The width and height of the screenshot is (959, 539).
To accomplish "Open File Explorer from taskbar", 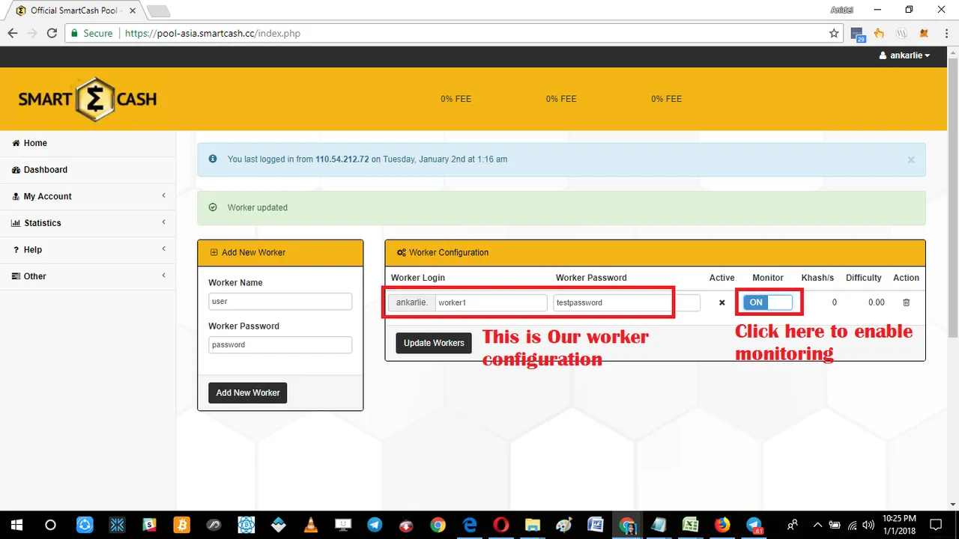I will 533,525.
